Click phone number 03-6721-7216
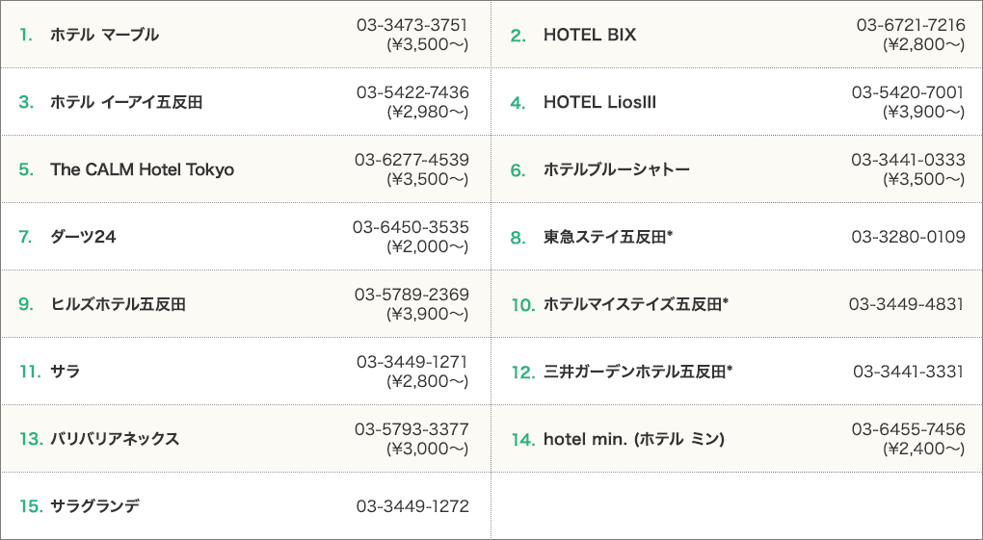Image resolution: width=983 pixels, height=540 pixels. (x=911, y=25)
